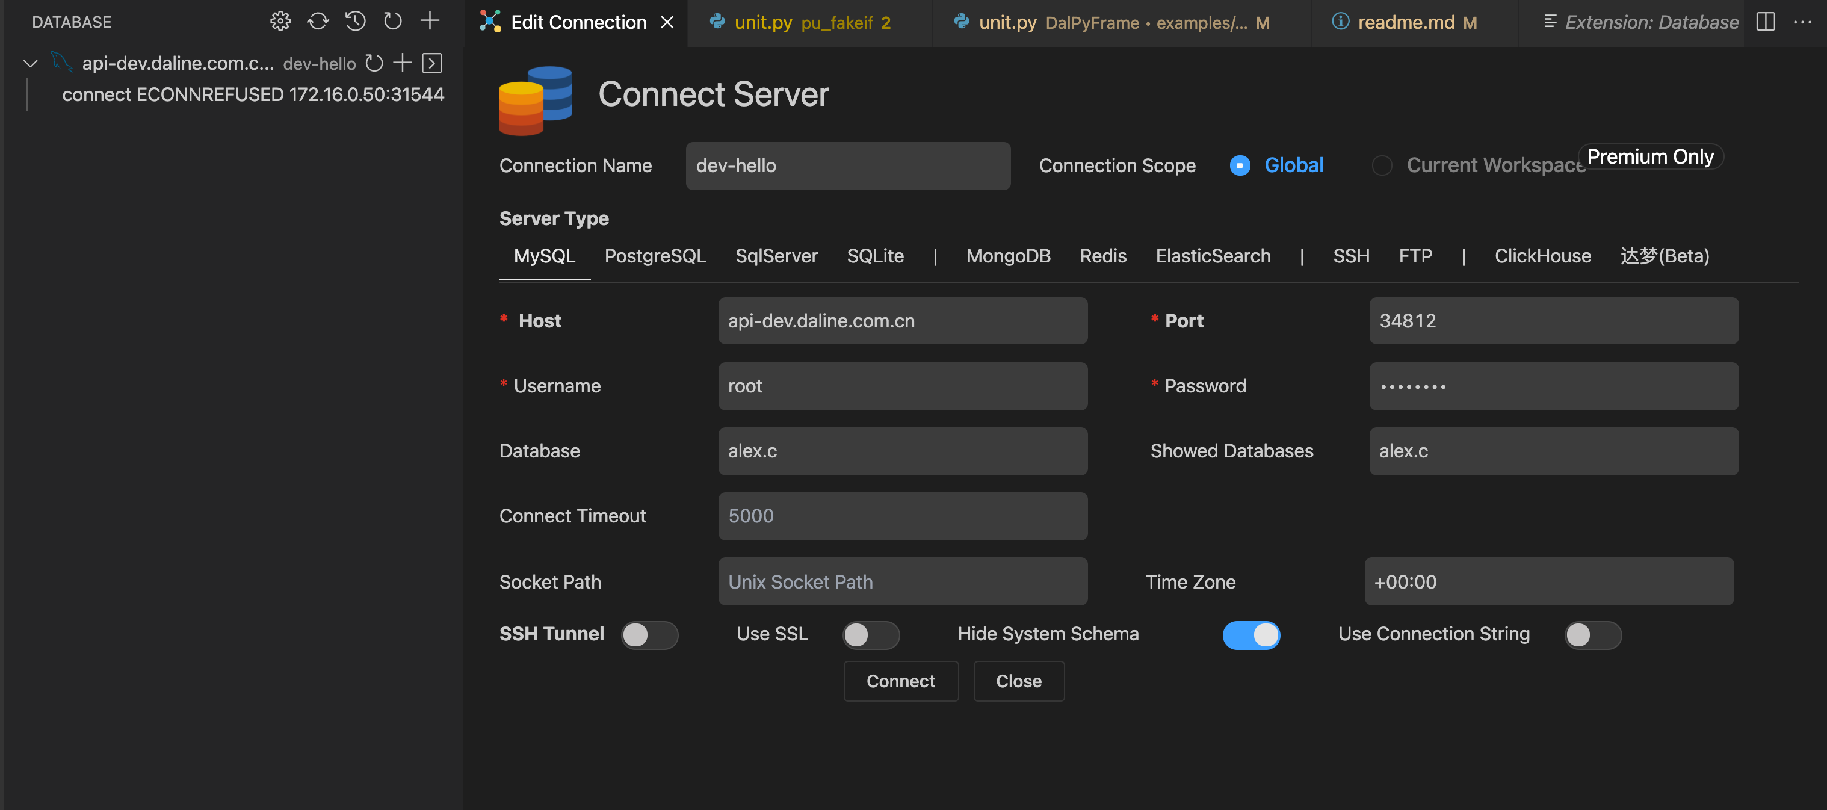Select Redis server type

pyautogui.click(x=1102, y=256)
